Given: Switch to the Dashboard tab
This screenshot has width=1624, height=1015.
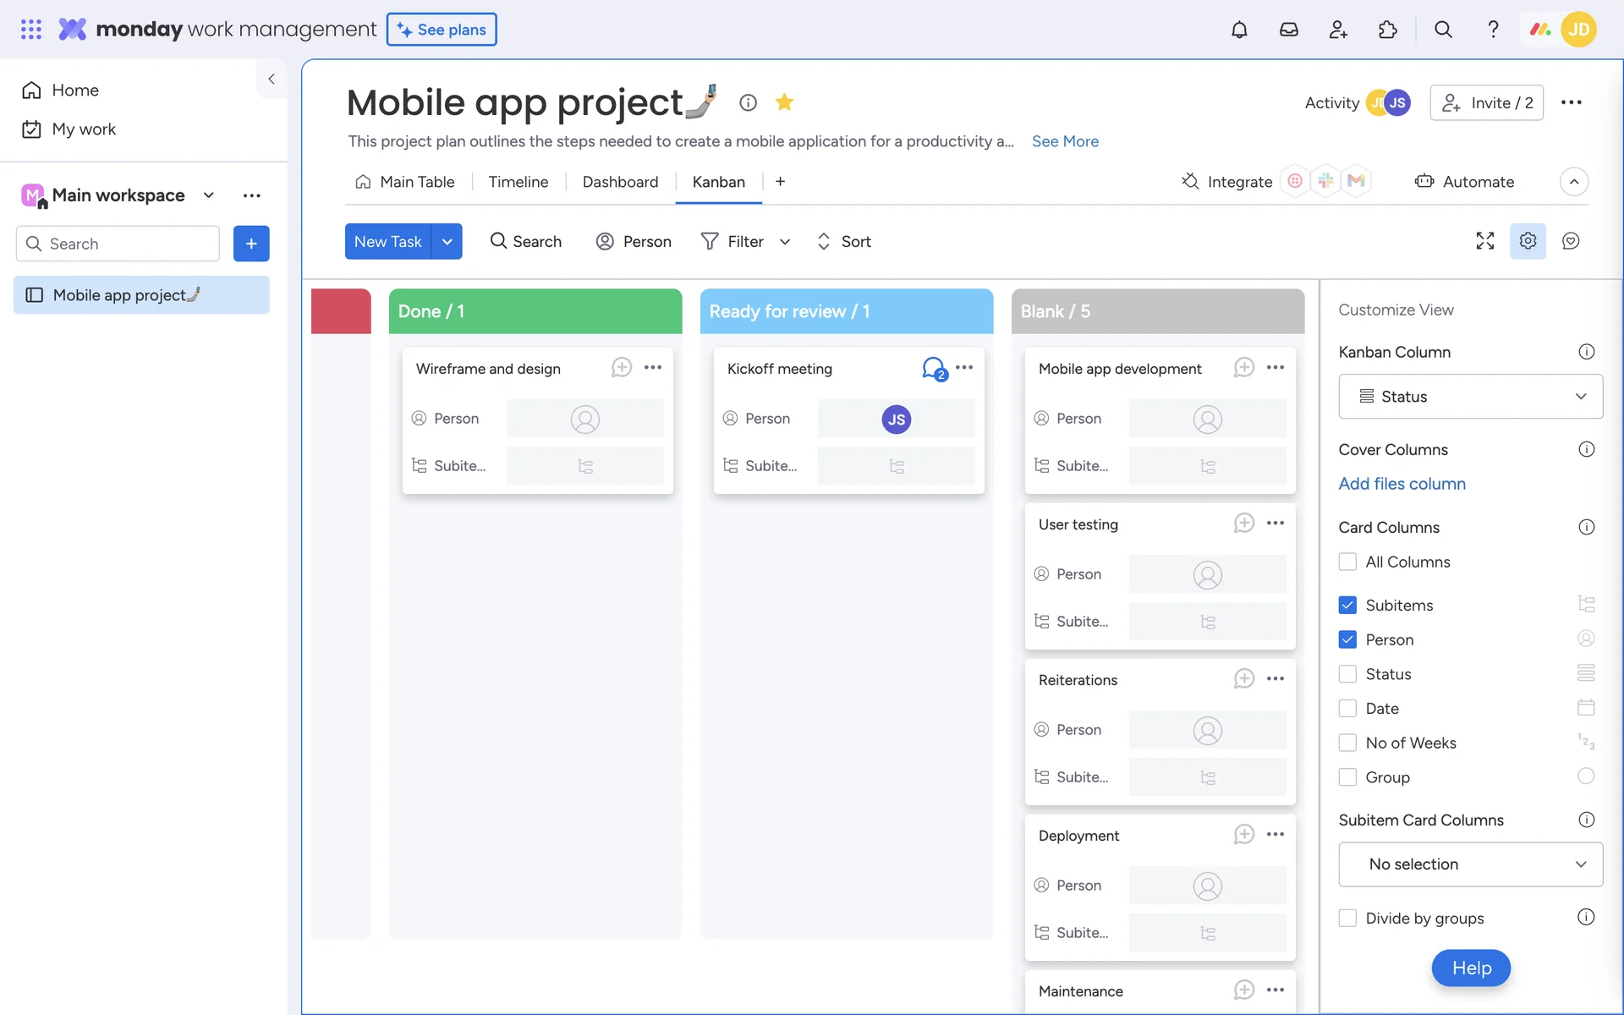Looking at the screenshot, I should [x=620, y=182].
